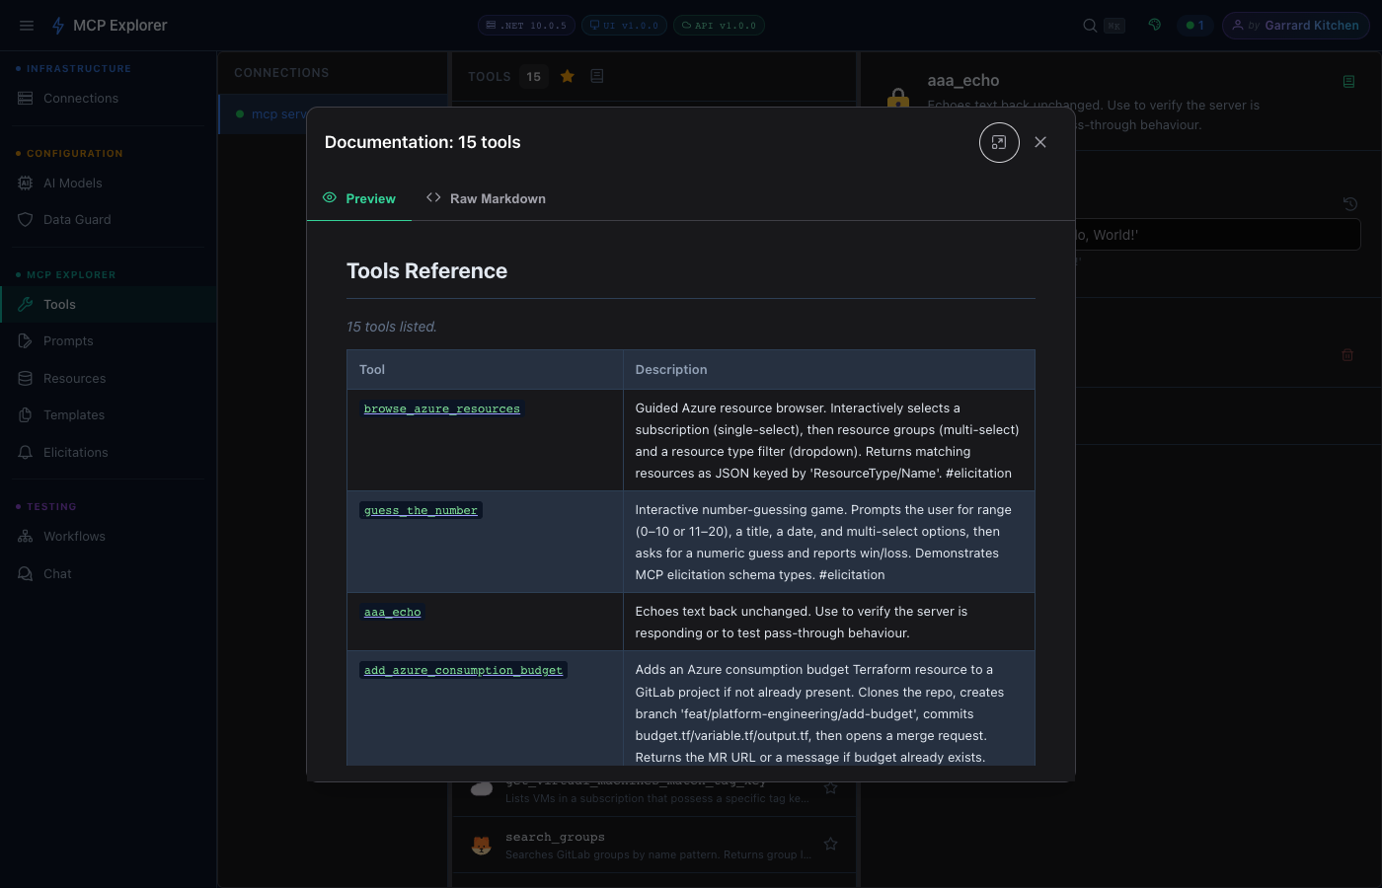Click the lock icon beside aaa_echo
This screenshot has width=1382, height=888.
coord(897,99)
